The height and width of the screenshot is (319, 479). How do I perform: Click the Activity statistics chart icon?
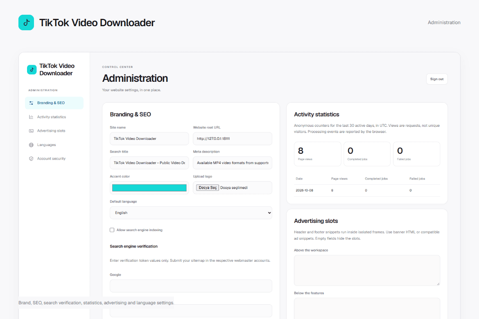[31, 117]
